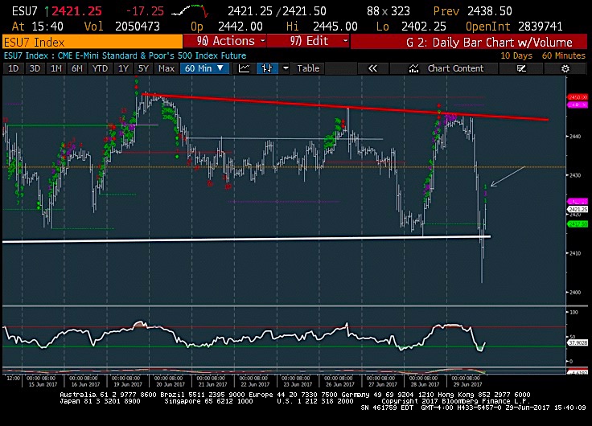Click the last price 2421.25 in header
Viewport: 592px width, 426px height.
coord(76,11)
